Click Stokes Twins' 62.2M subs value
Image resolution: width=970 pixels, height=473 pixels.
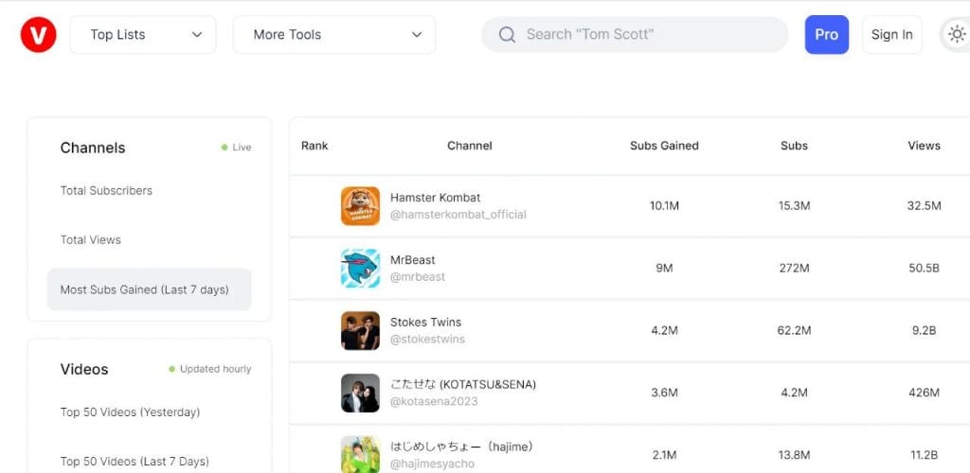point(795,331)
